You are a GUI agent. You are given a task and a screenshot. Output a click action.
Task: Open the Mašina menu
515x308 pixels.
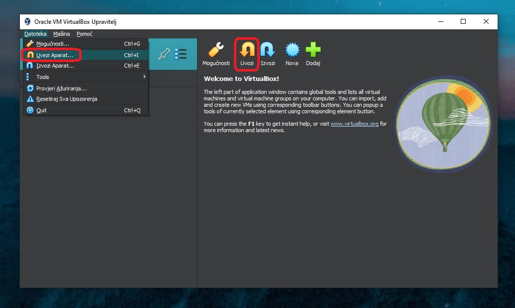pos(62,34)
